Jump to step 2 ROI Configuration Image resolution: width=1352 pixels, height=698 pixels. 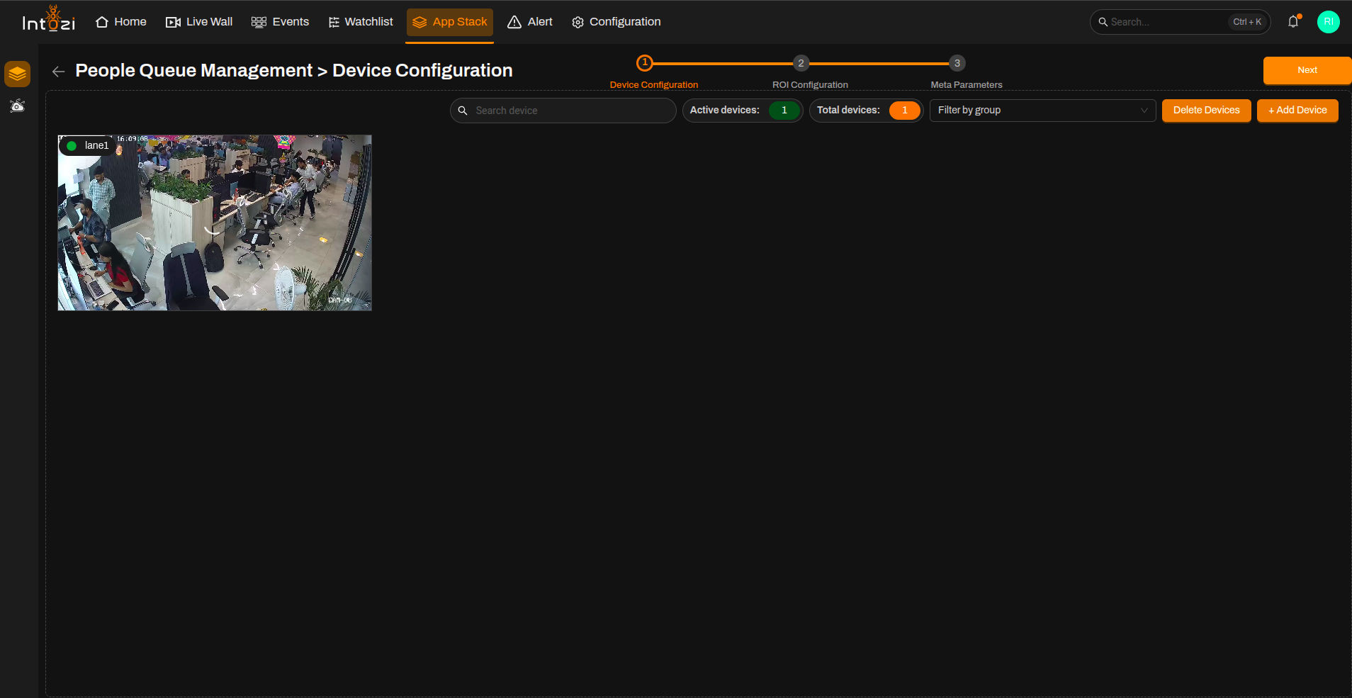pos(801,63)
